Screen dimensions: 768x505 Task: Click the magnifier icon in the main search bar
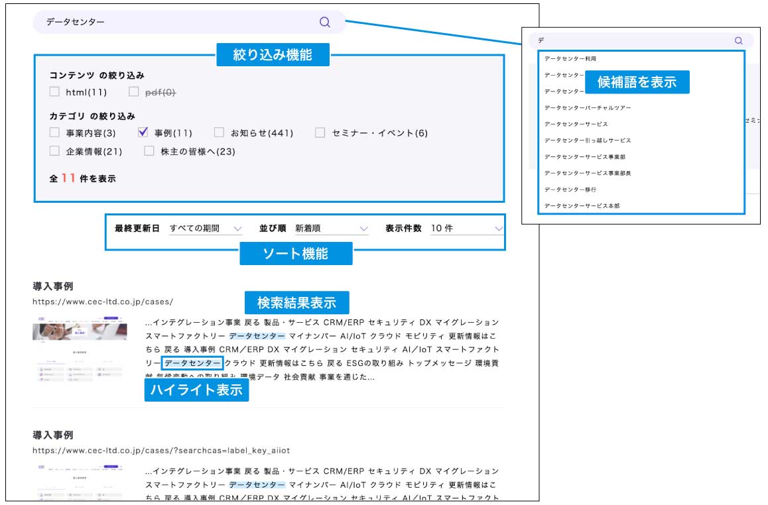325,22
